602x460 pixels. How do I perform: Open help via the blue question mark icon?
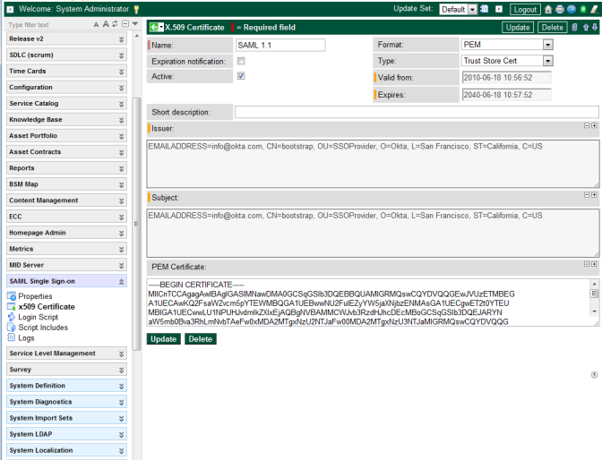pyautogui.click(x=571, y=9)
